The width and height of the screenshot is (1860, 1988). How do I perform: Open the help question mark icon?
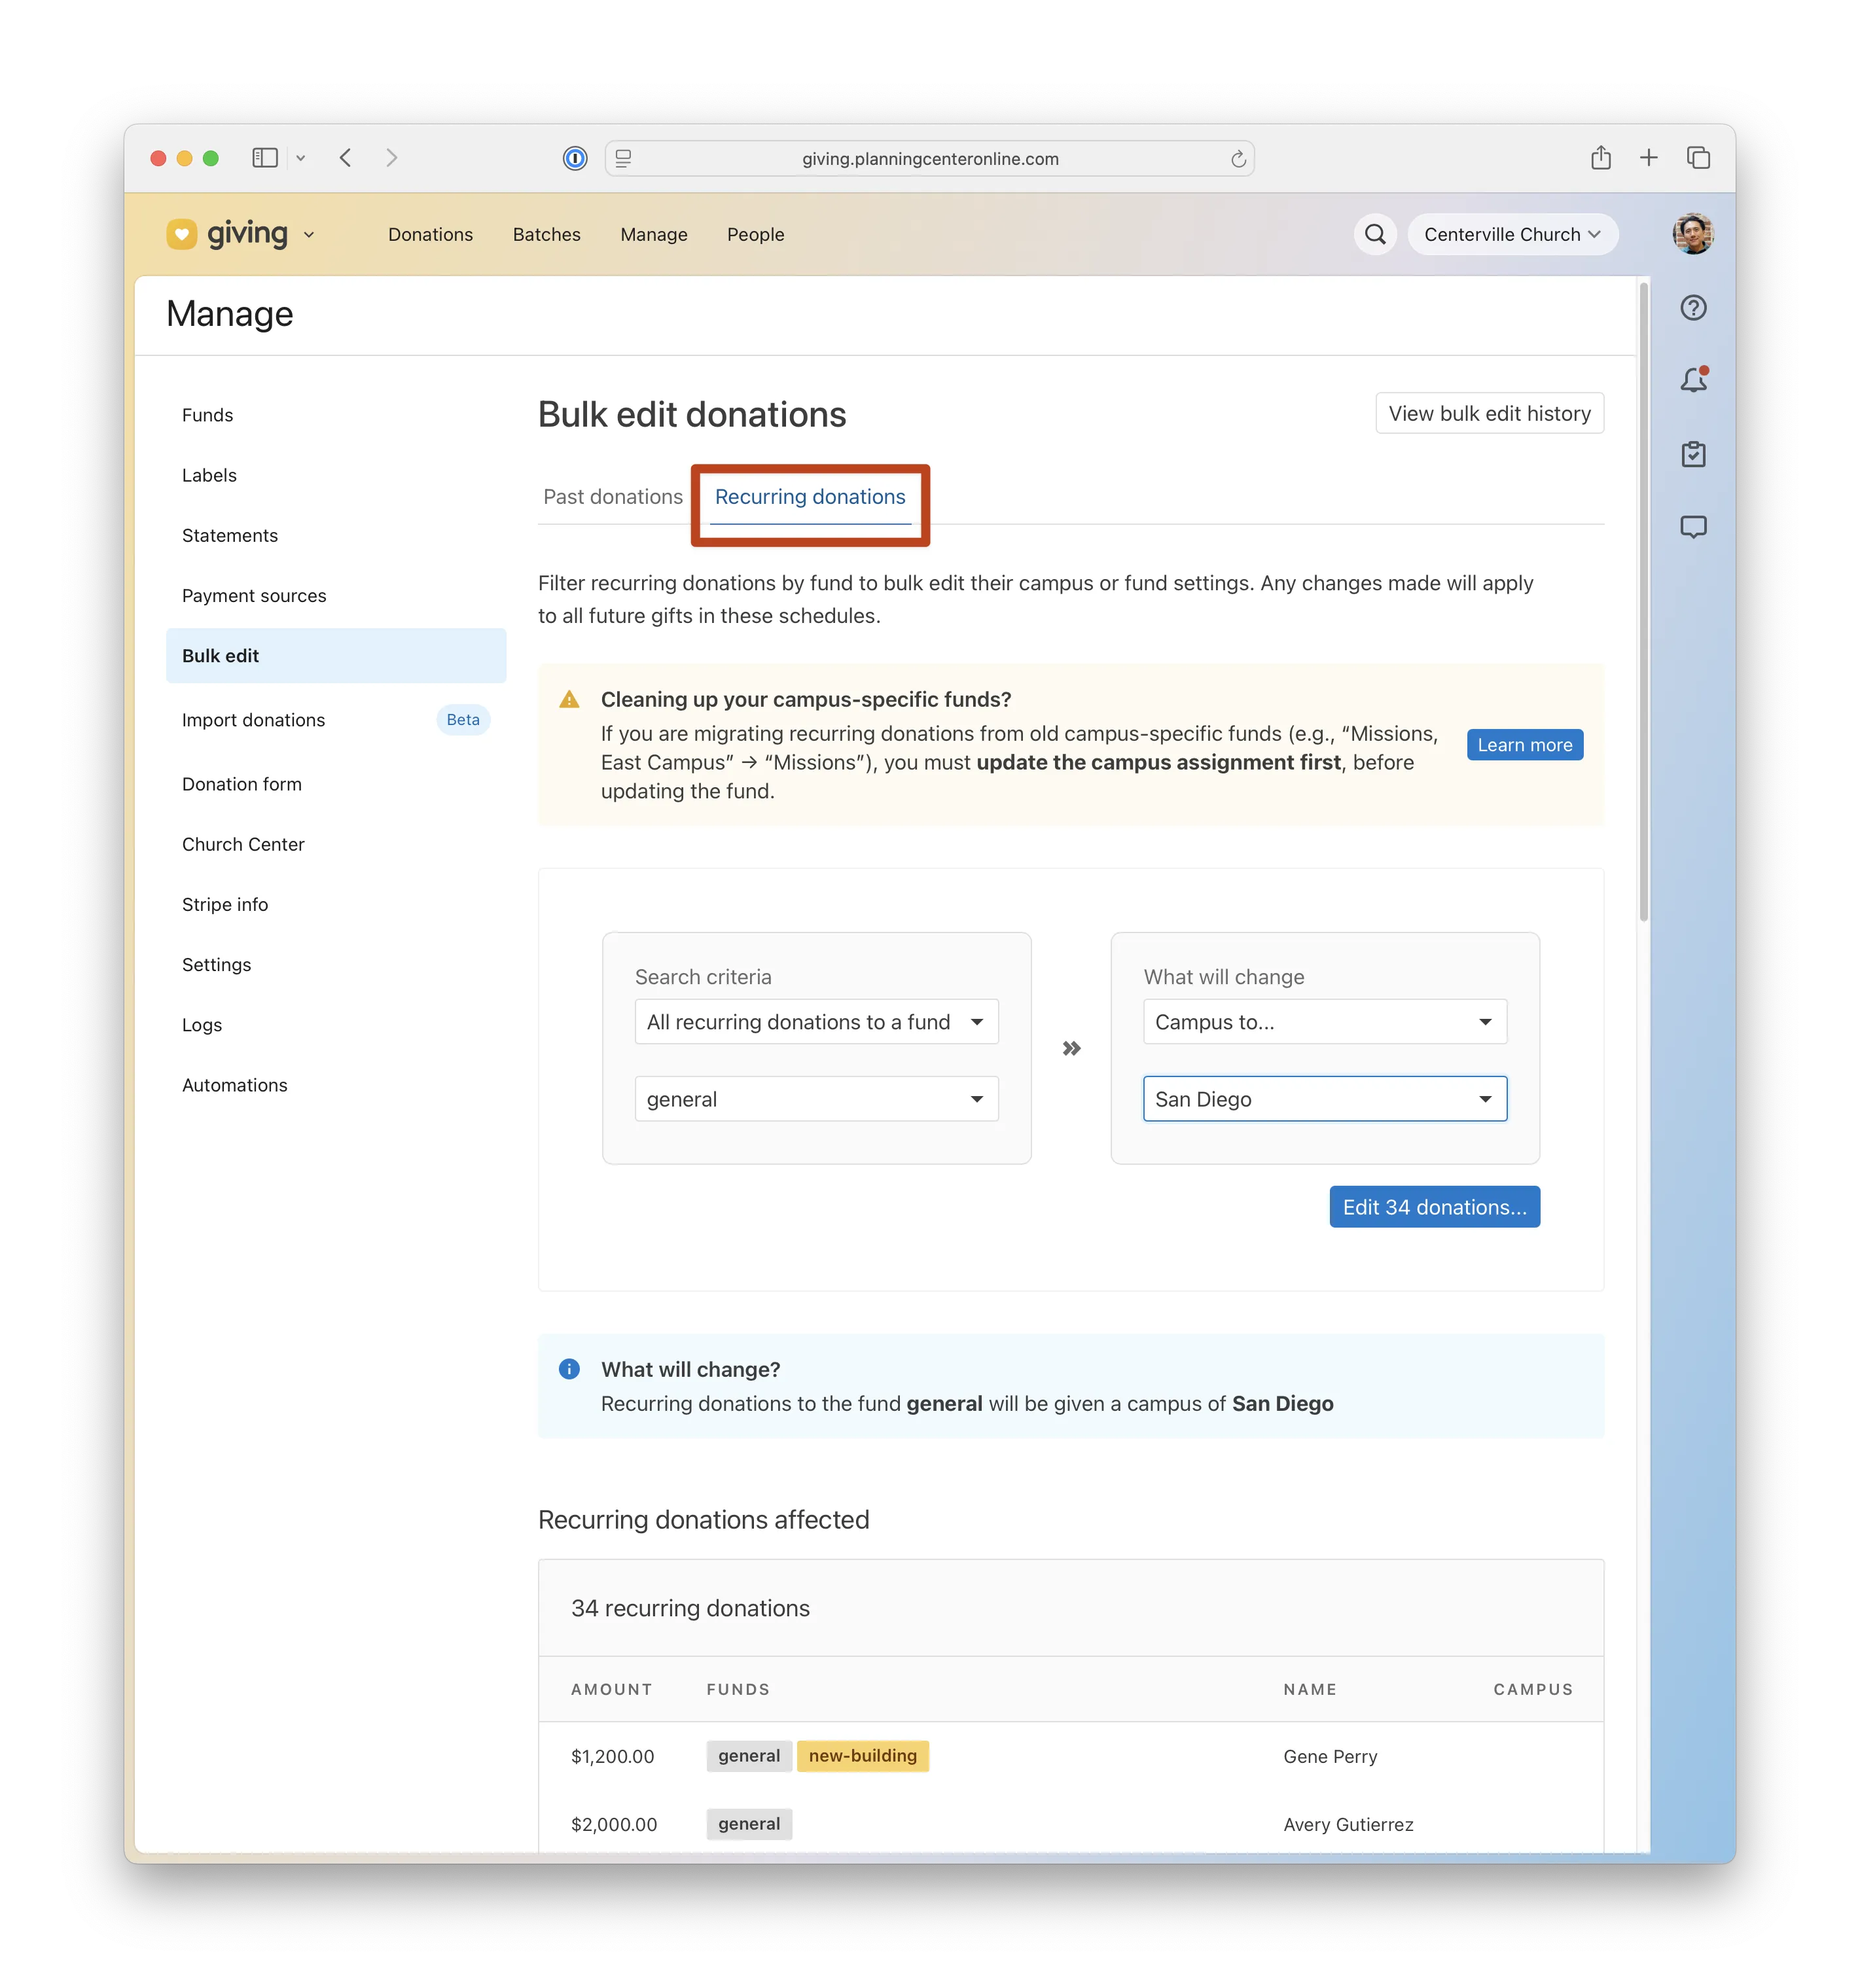[1693, 308]
